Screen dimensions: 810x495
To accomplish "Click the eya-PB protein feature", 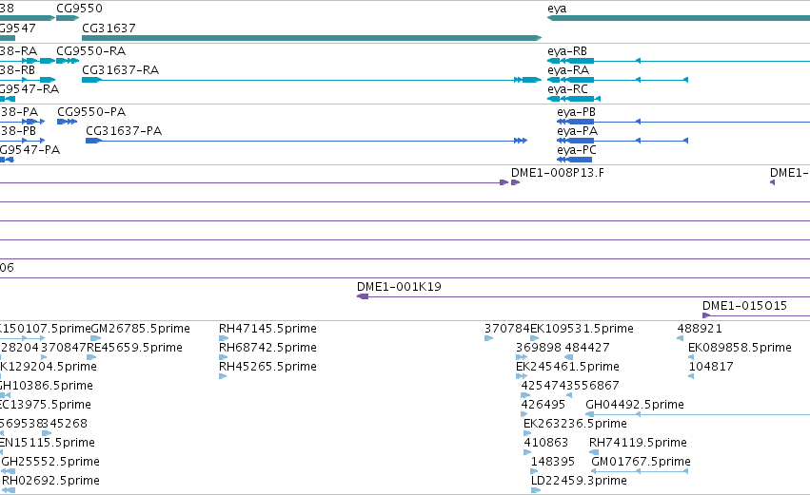I will [682, 122].
